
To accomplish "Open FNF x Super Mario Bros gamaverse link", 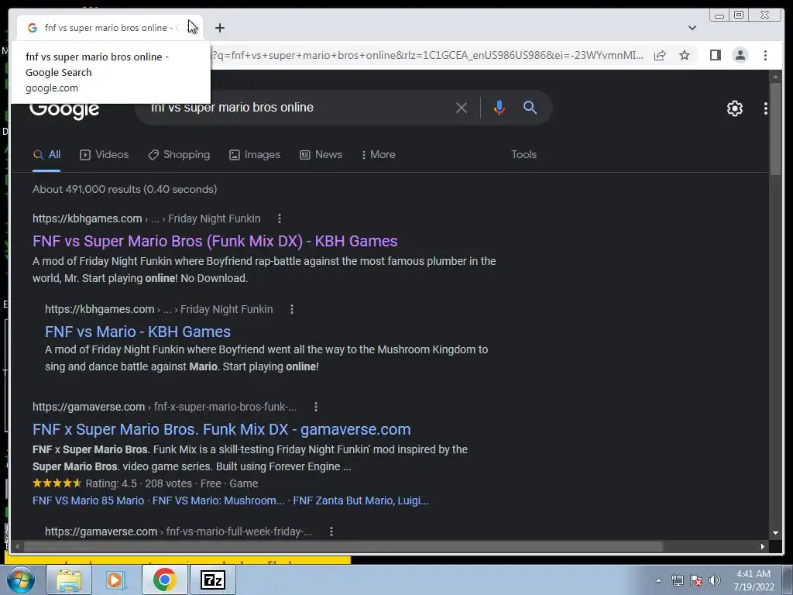I will 221,429.
